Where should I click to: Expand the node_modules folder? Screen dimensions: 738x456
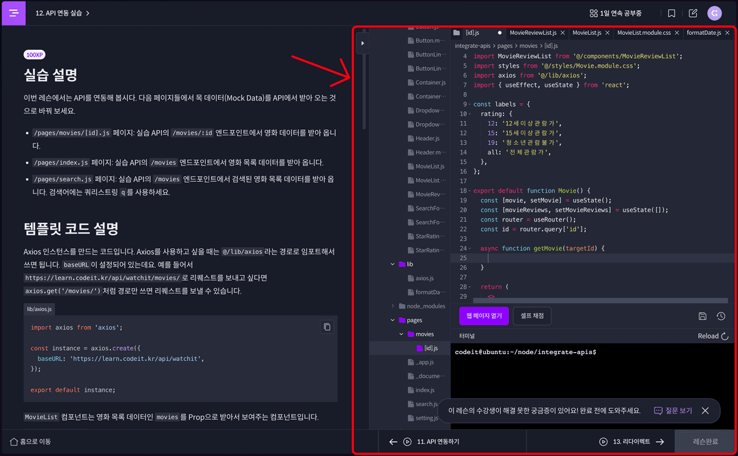[392, 306]
